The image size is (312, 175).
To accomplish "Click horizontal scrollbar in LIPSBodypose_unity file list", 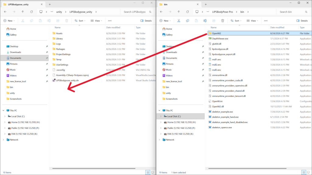I will click(94, 168).
